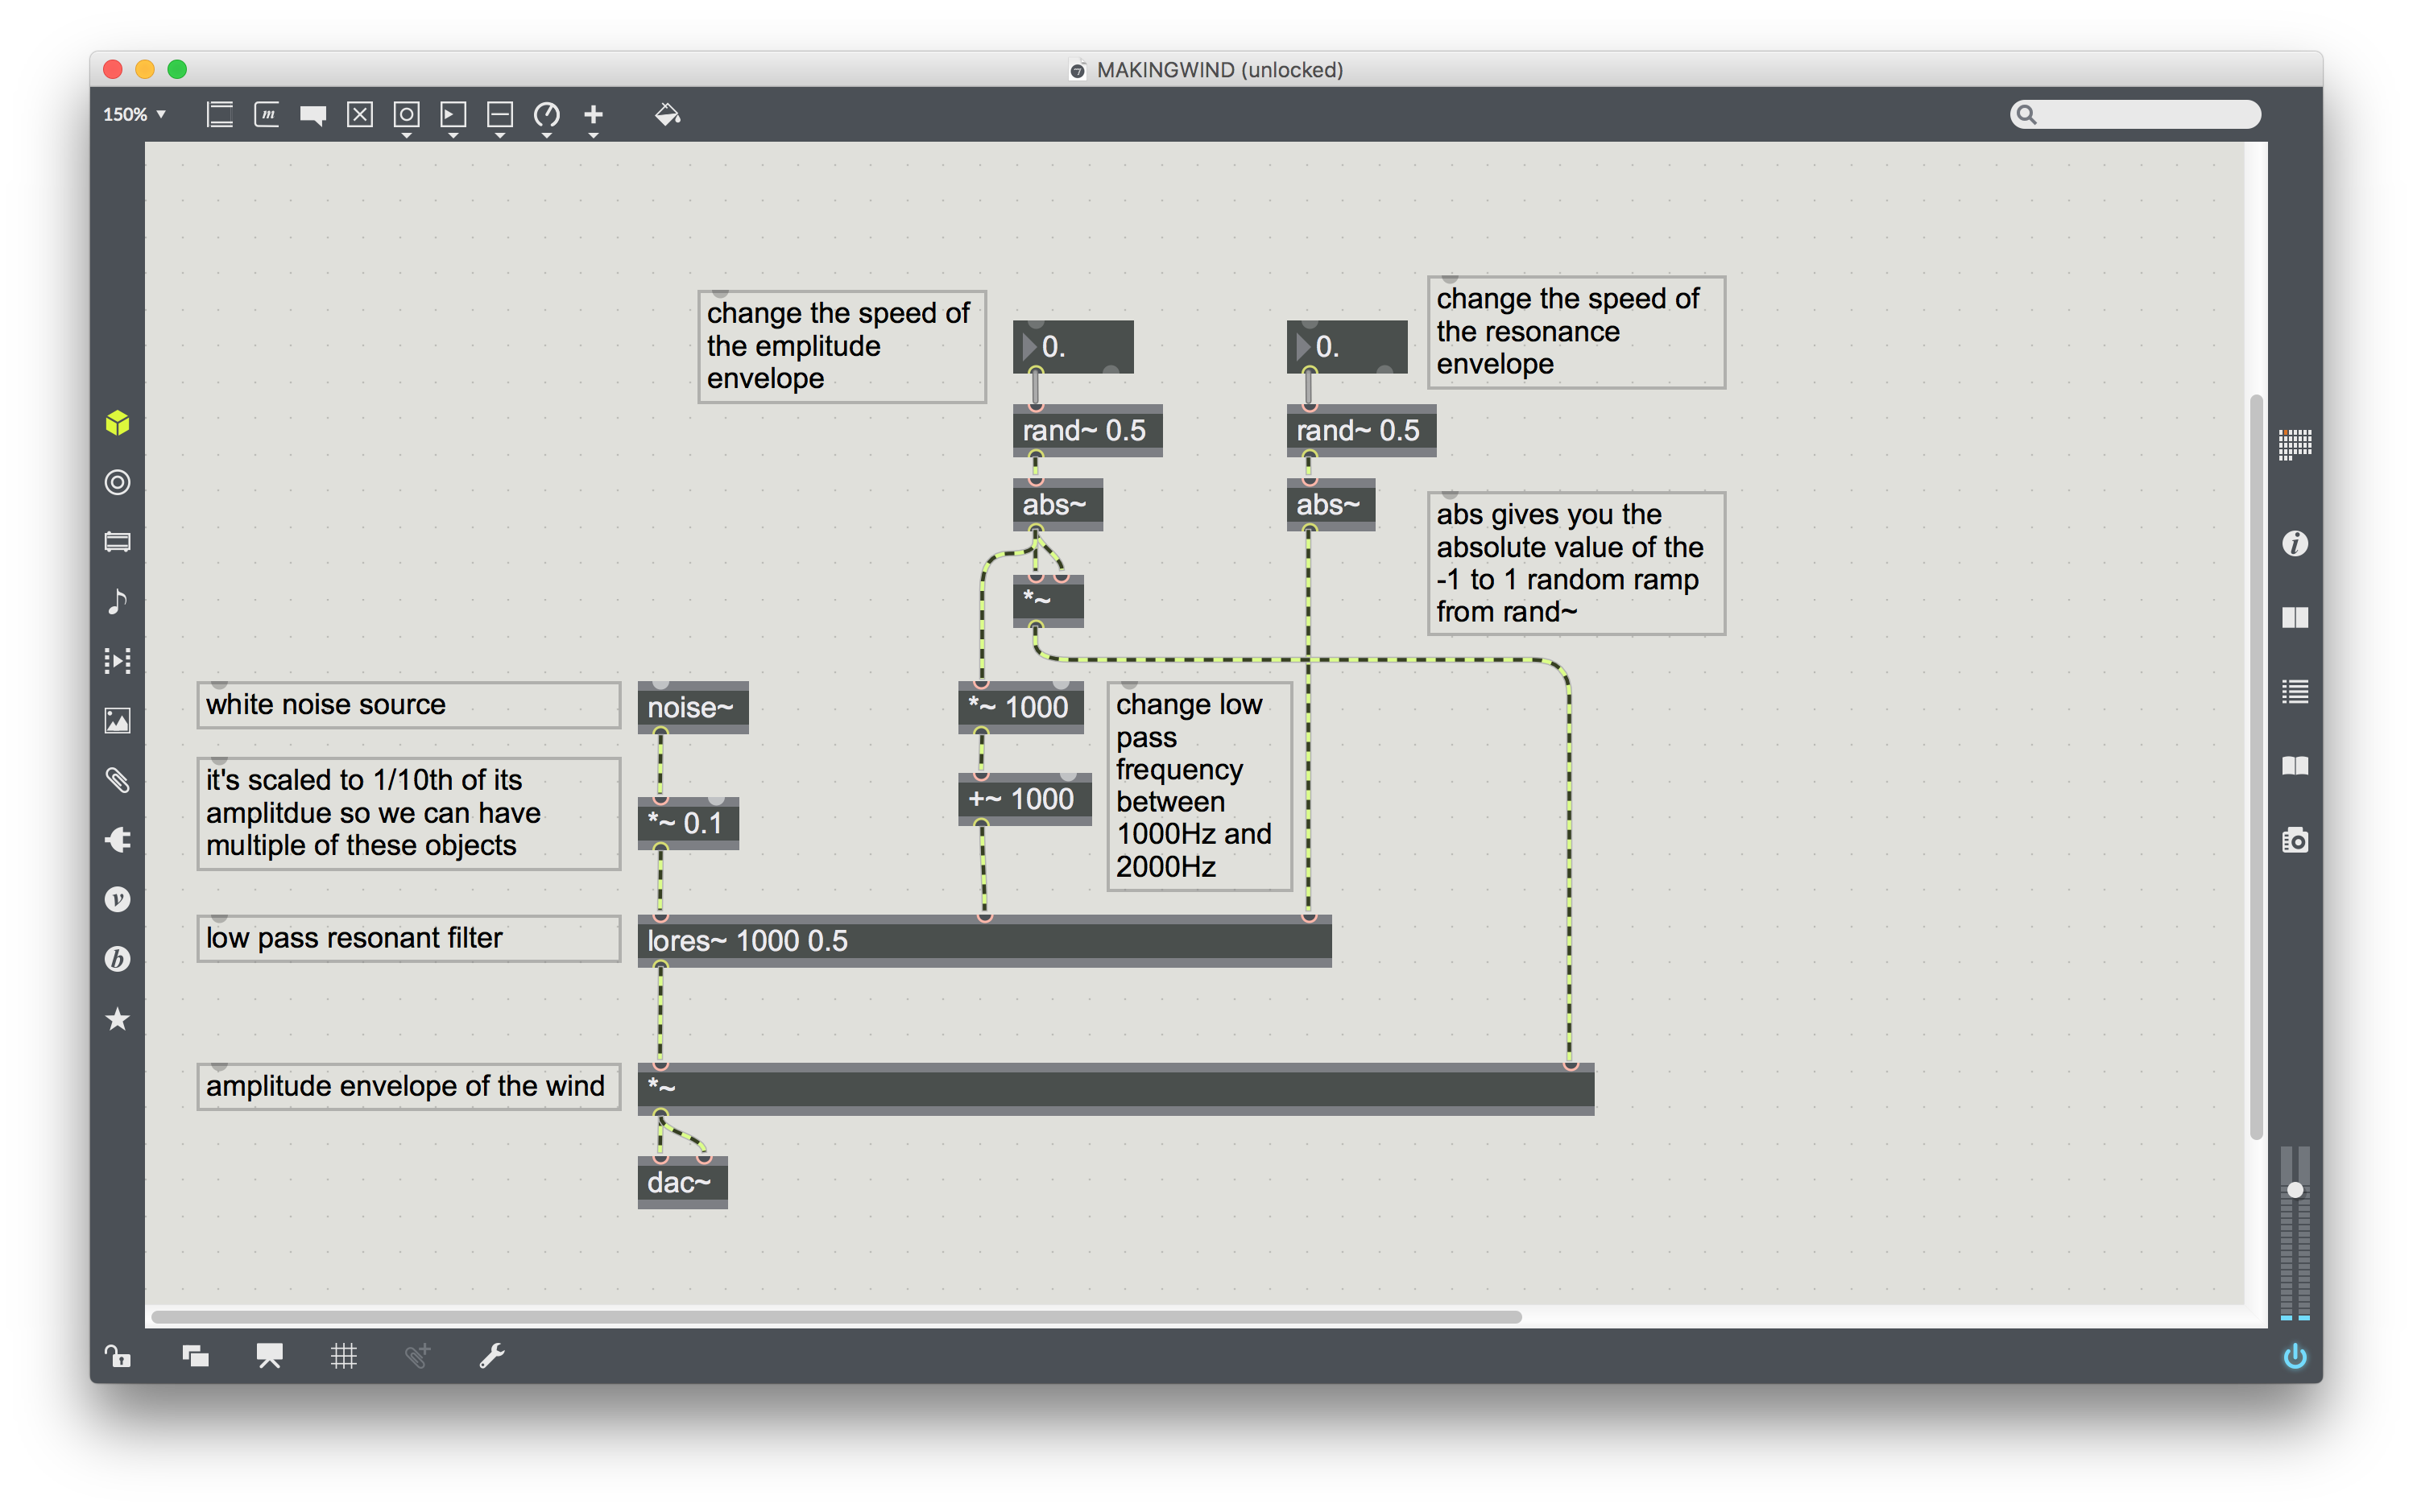The image size is (2413, 1512).
Task: Add a message box from the toolbar
Action: tap(266, 115)
